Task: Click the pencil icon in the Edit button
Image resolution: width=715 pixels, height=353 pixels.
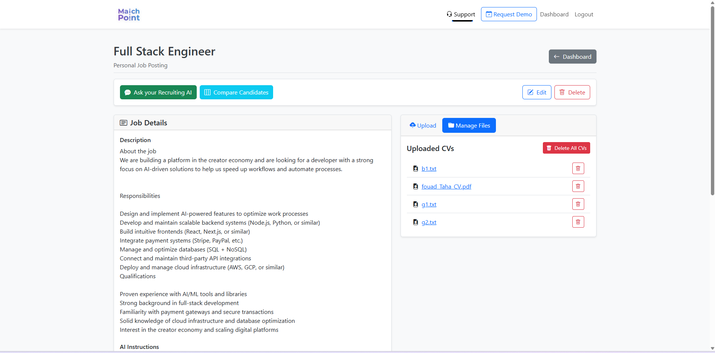Action: pos(531,92)
